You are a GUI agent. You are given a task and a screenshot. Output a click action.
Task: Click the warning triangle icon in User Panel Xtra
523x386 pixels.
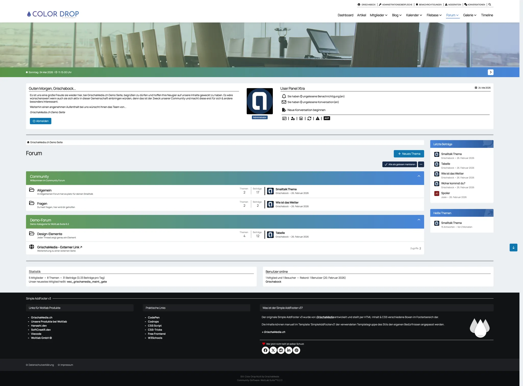pyautogui.click(x=318, y=118)
